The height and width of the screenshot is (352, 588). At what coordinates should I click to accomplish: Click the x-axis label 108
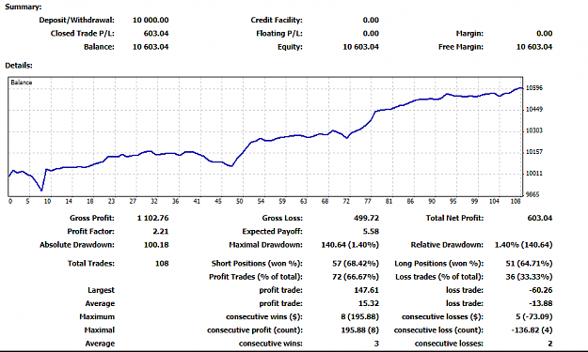[x=516, y=201]
